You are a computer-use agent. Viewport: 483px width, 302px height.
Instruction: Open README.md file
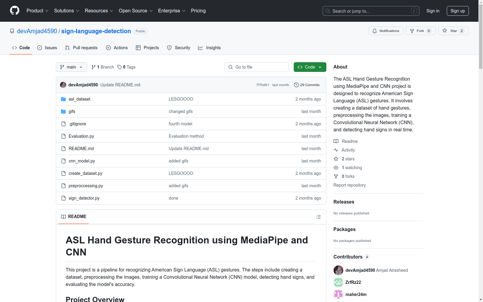(x=81, y=149)
